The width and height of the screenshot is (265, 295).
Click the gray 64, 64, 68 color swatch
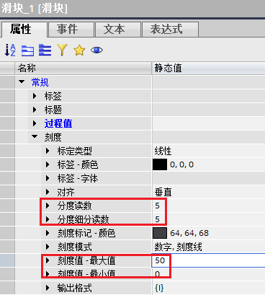(160, 233)
